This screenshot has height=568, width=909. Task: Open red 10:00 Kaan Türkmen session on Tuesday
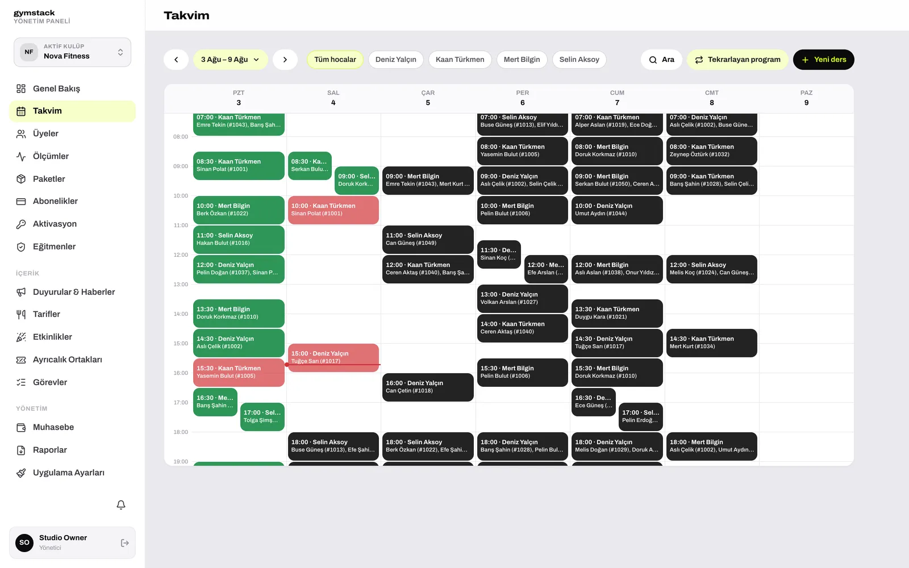(333, 210)
